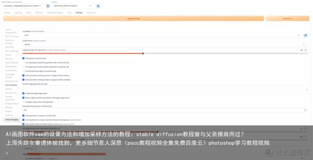Open the Localization dropdown
The height and width of the screenshot is (160, 313).
click(162, 35)
